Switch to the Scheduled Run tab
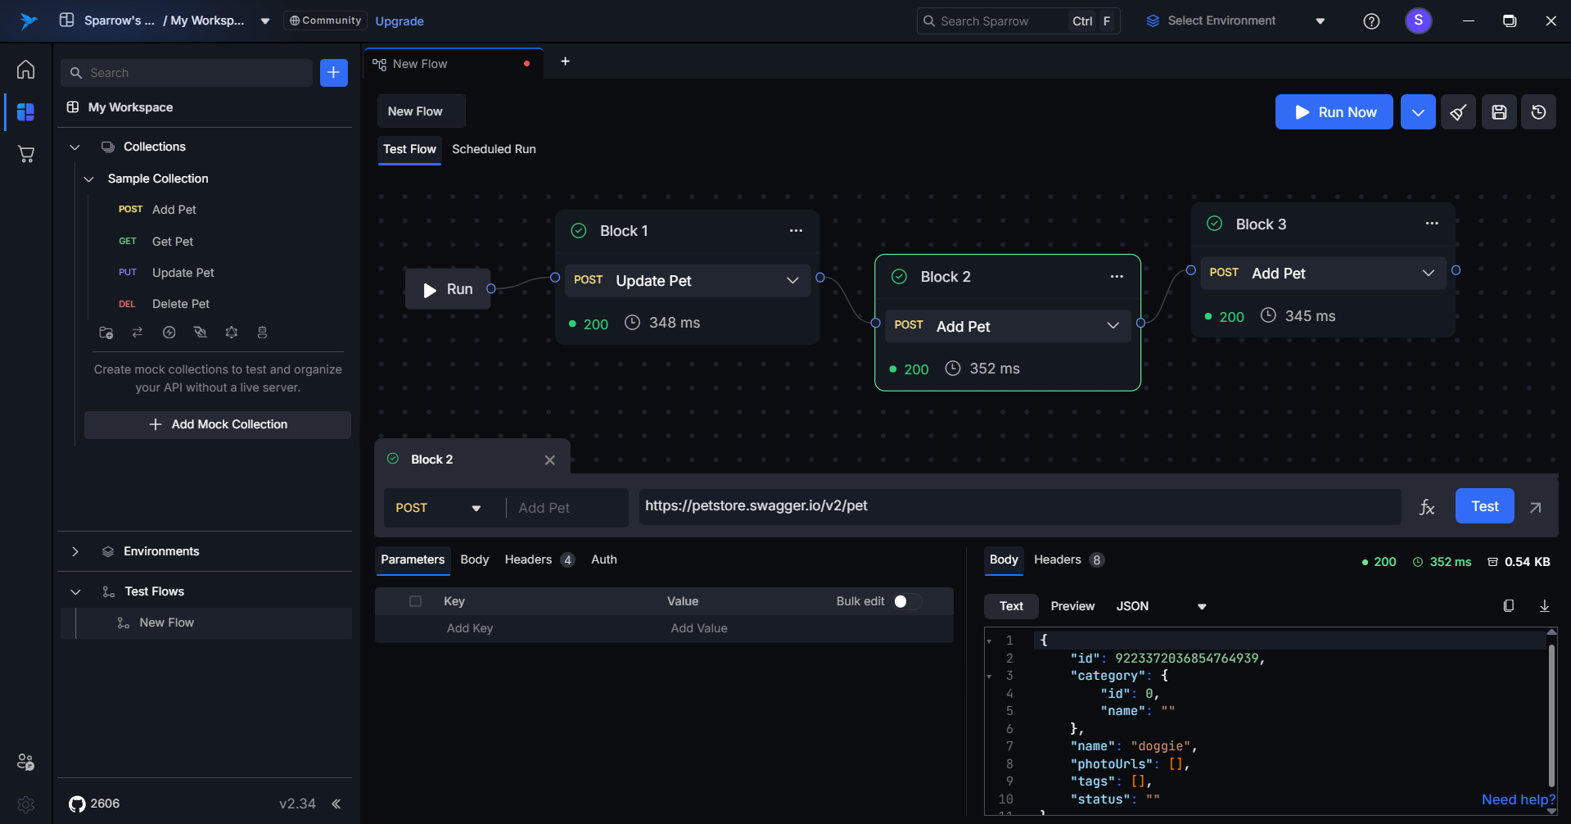 494,149
